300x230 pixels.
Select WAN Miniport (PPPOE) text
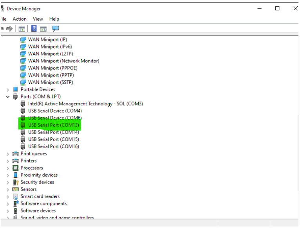[x=53, y=68]
